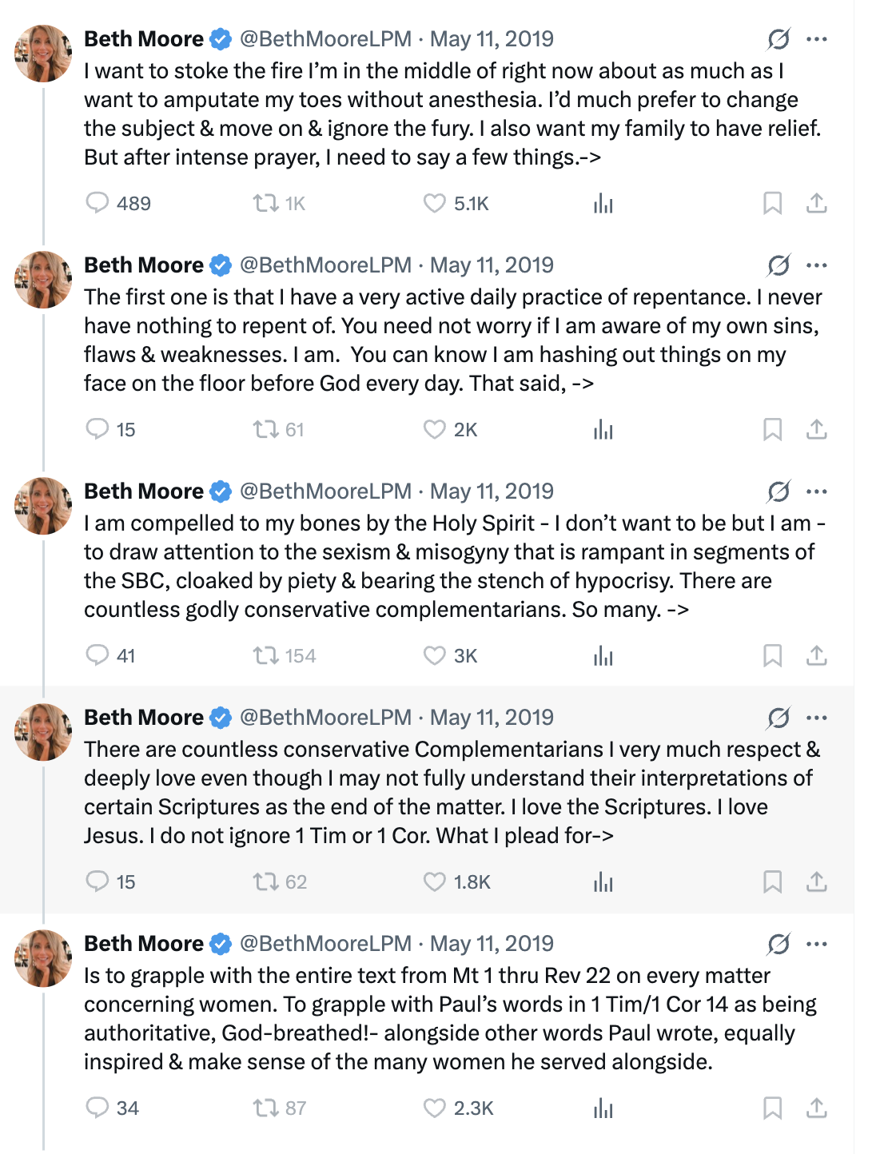Viewport: 884px width, 1154px height.
Task: Like the tweet with 5.1K likes
Action: (434, 203)
